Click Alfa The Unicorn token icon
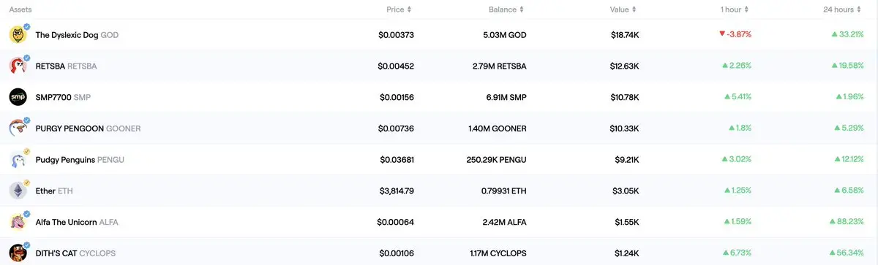 point(18,222)
